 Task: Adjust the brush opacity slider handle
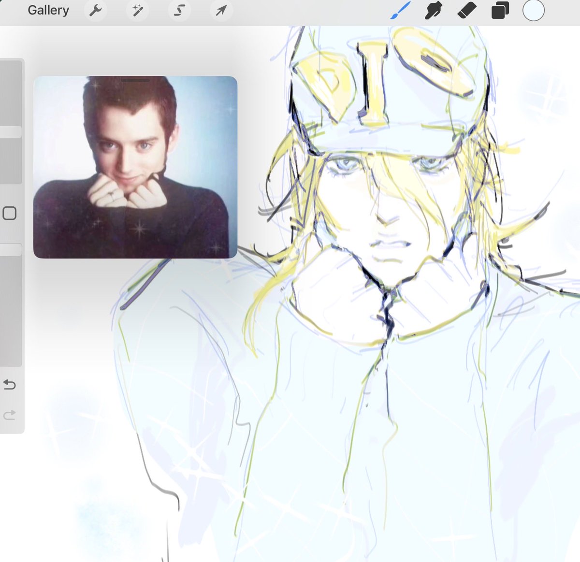pos(11,249)
